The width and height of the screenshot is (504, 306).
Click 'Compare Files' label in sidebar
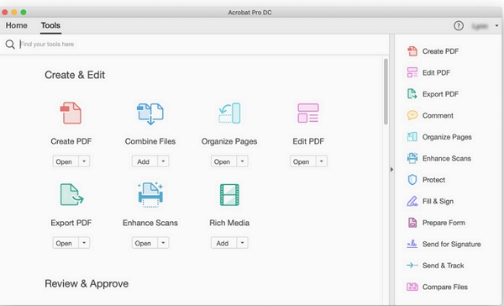(x=445, y=287)
